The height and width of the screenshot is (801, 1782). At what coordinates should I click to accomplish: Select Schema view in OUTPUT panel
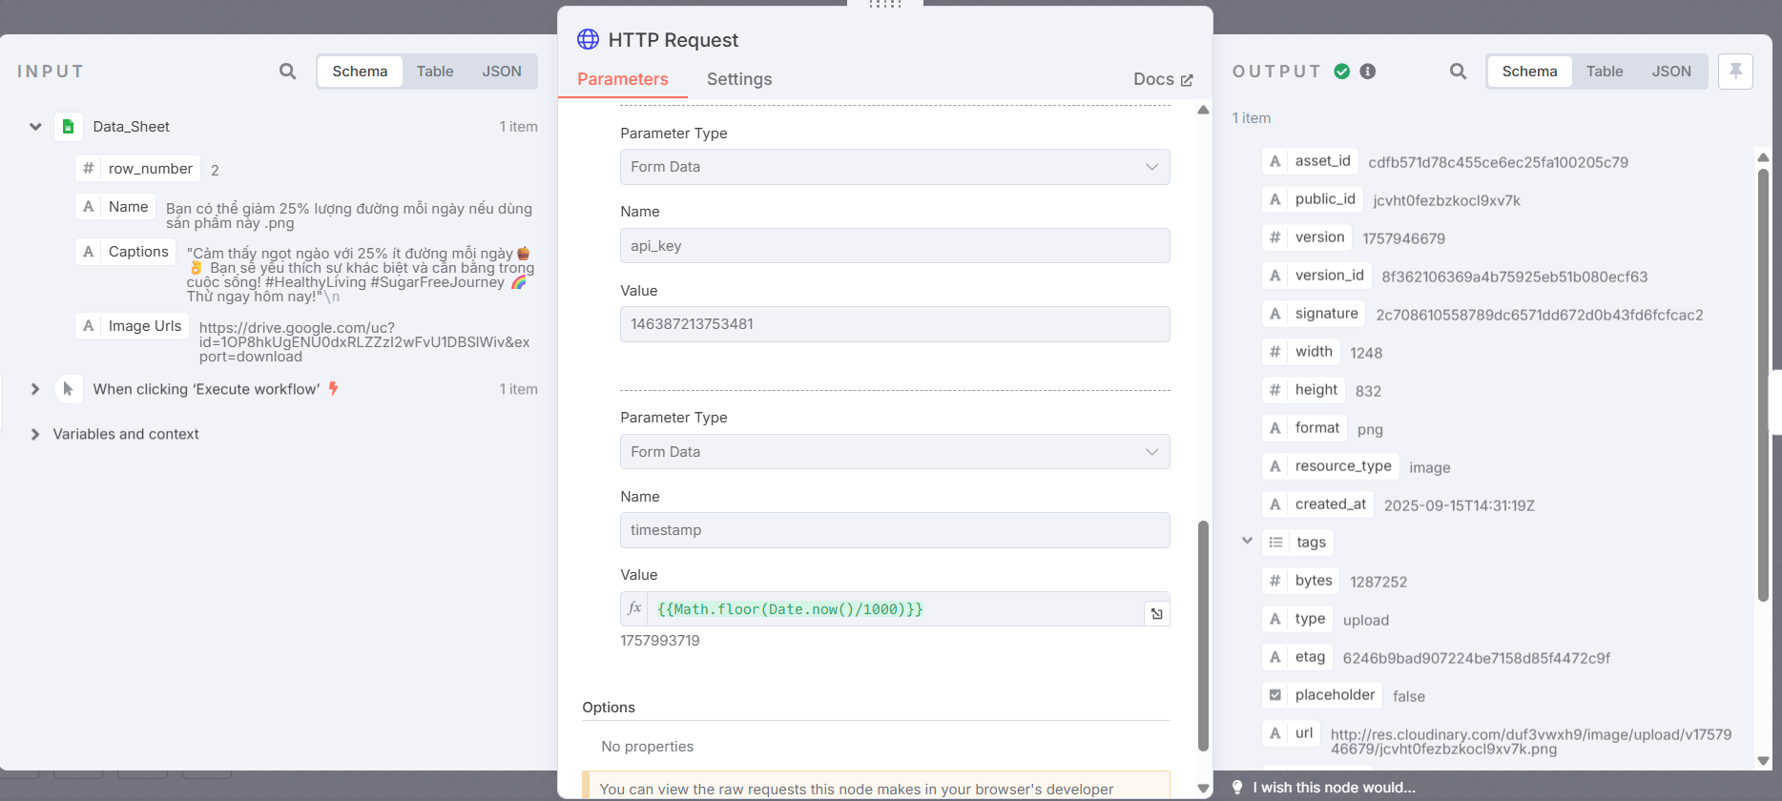(1529, 72)
